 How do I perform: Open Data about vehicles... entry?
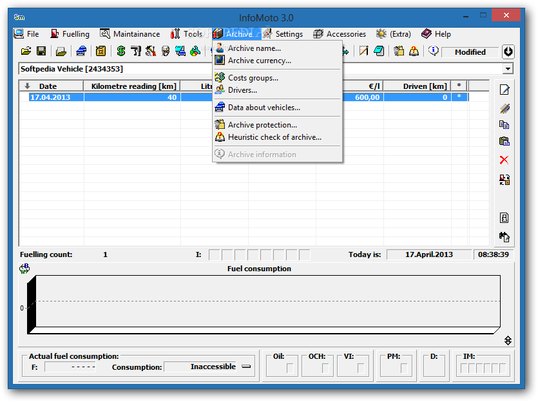coord(277,108)
